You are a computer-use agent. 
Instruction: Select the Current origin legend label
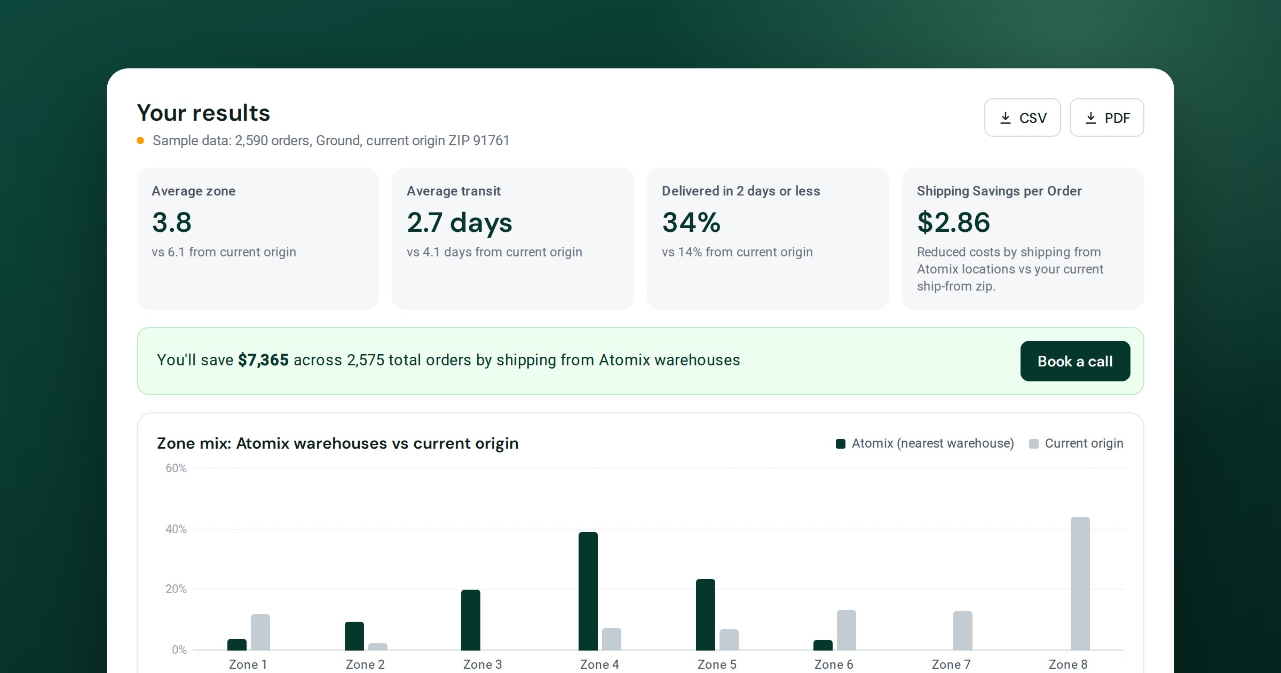coord(1084,443)
